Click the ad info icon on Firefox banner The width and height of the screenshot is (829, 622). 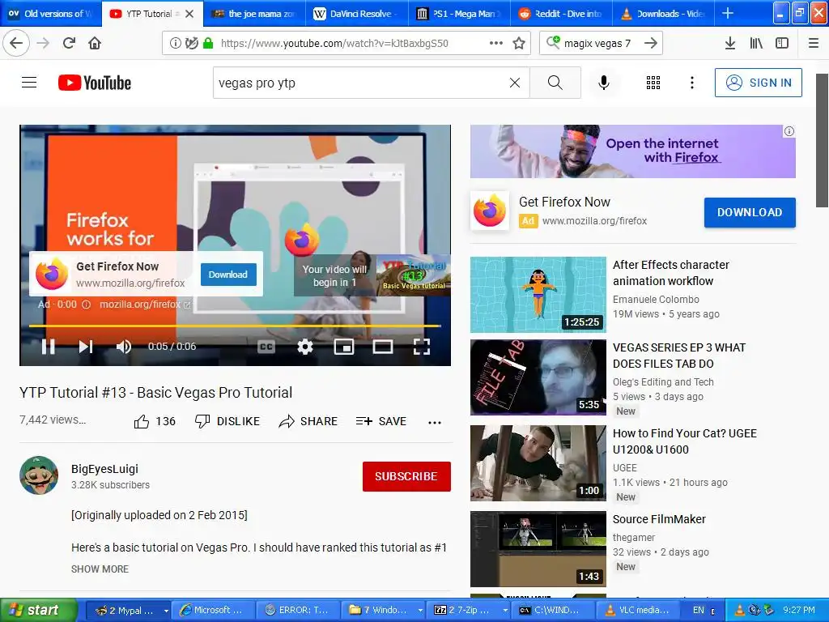coord(789,131)
